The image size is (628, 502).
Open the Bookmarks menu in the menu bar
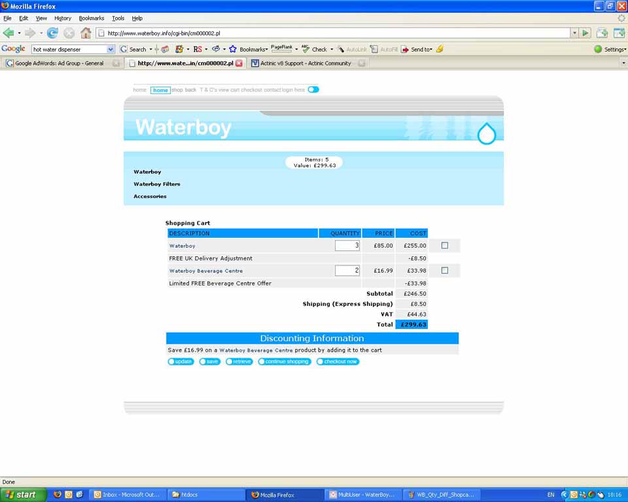(x=91, y=18)
